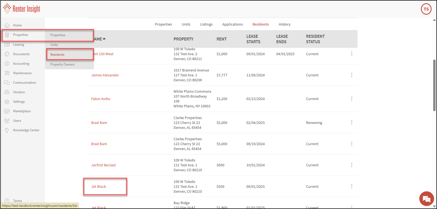Click the Settings gear icon
Image resolution: width=437 pixels, height=209 pixels.
(7, 102)
